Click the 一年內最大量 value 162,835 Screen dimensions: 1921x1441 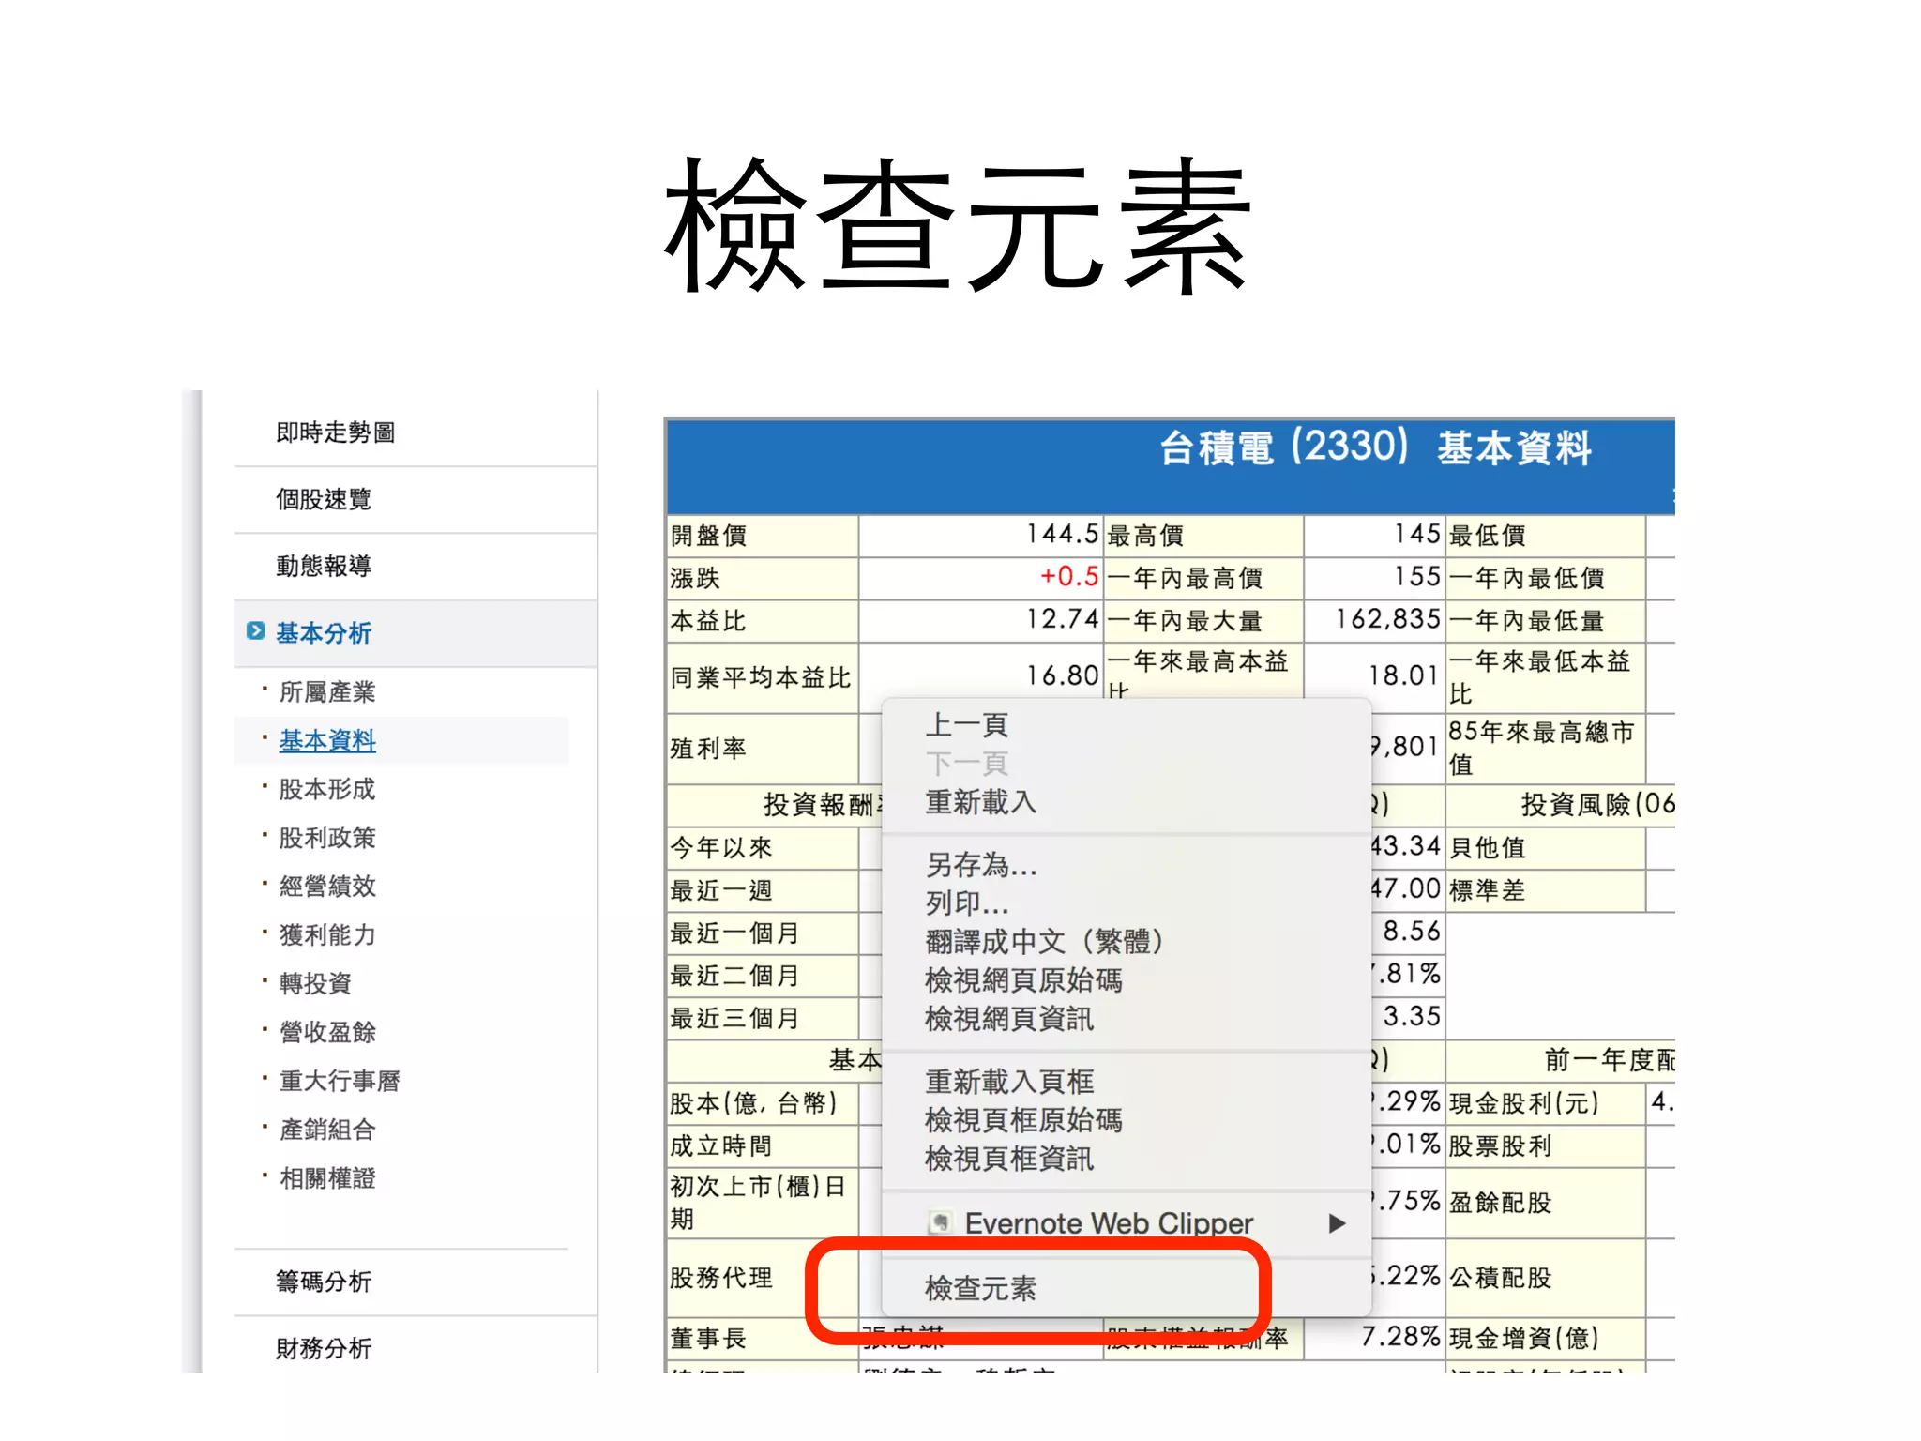1387,619
